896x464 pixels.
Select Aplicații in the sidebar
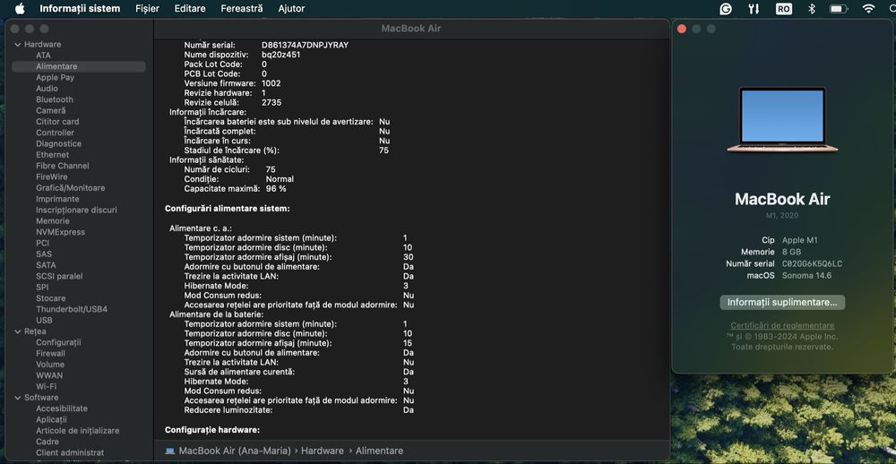[51, 420]
